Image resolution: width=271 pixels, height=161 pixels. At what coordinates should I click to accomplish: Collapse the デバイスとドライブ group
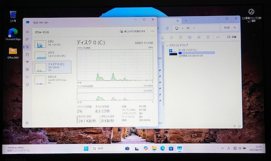pos(167,45)
